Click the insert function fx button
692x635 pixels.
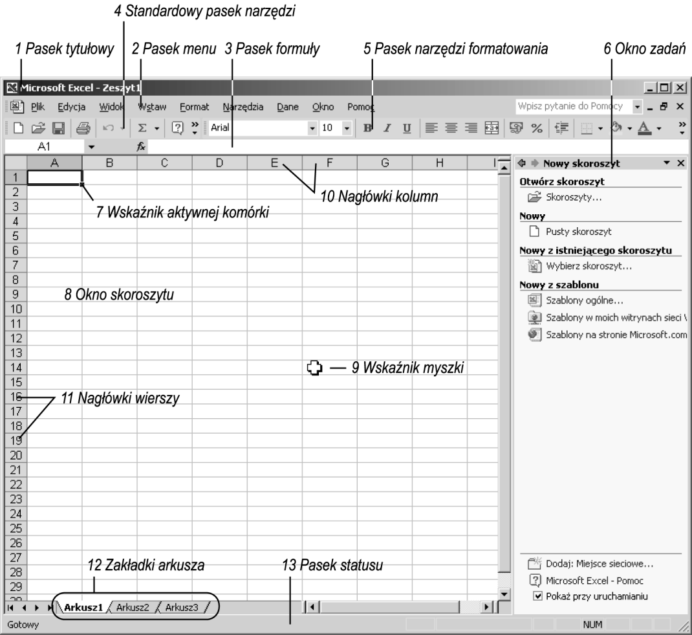click(x=141, y=146)
